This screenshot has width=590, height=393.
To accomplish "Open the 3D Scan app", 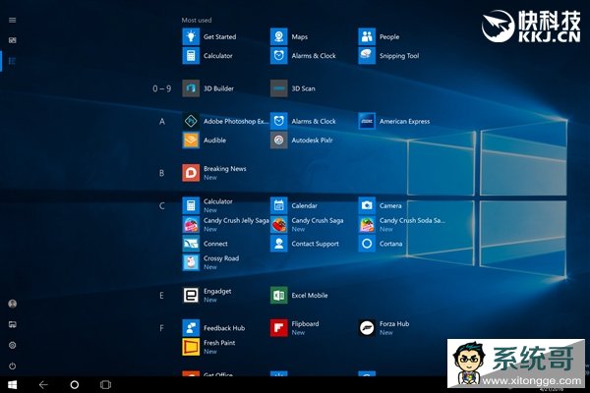I will 279,88.
